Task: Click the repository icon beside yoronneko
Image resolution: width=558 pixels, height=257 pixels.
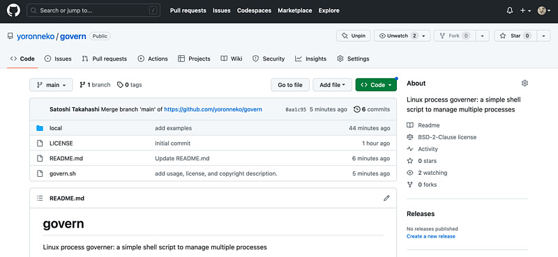Action: pos(10,36)
